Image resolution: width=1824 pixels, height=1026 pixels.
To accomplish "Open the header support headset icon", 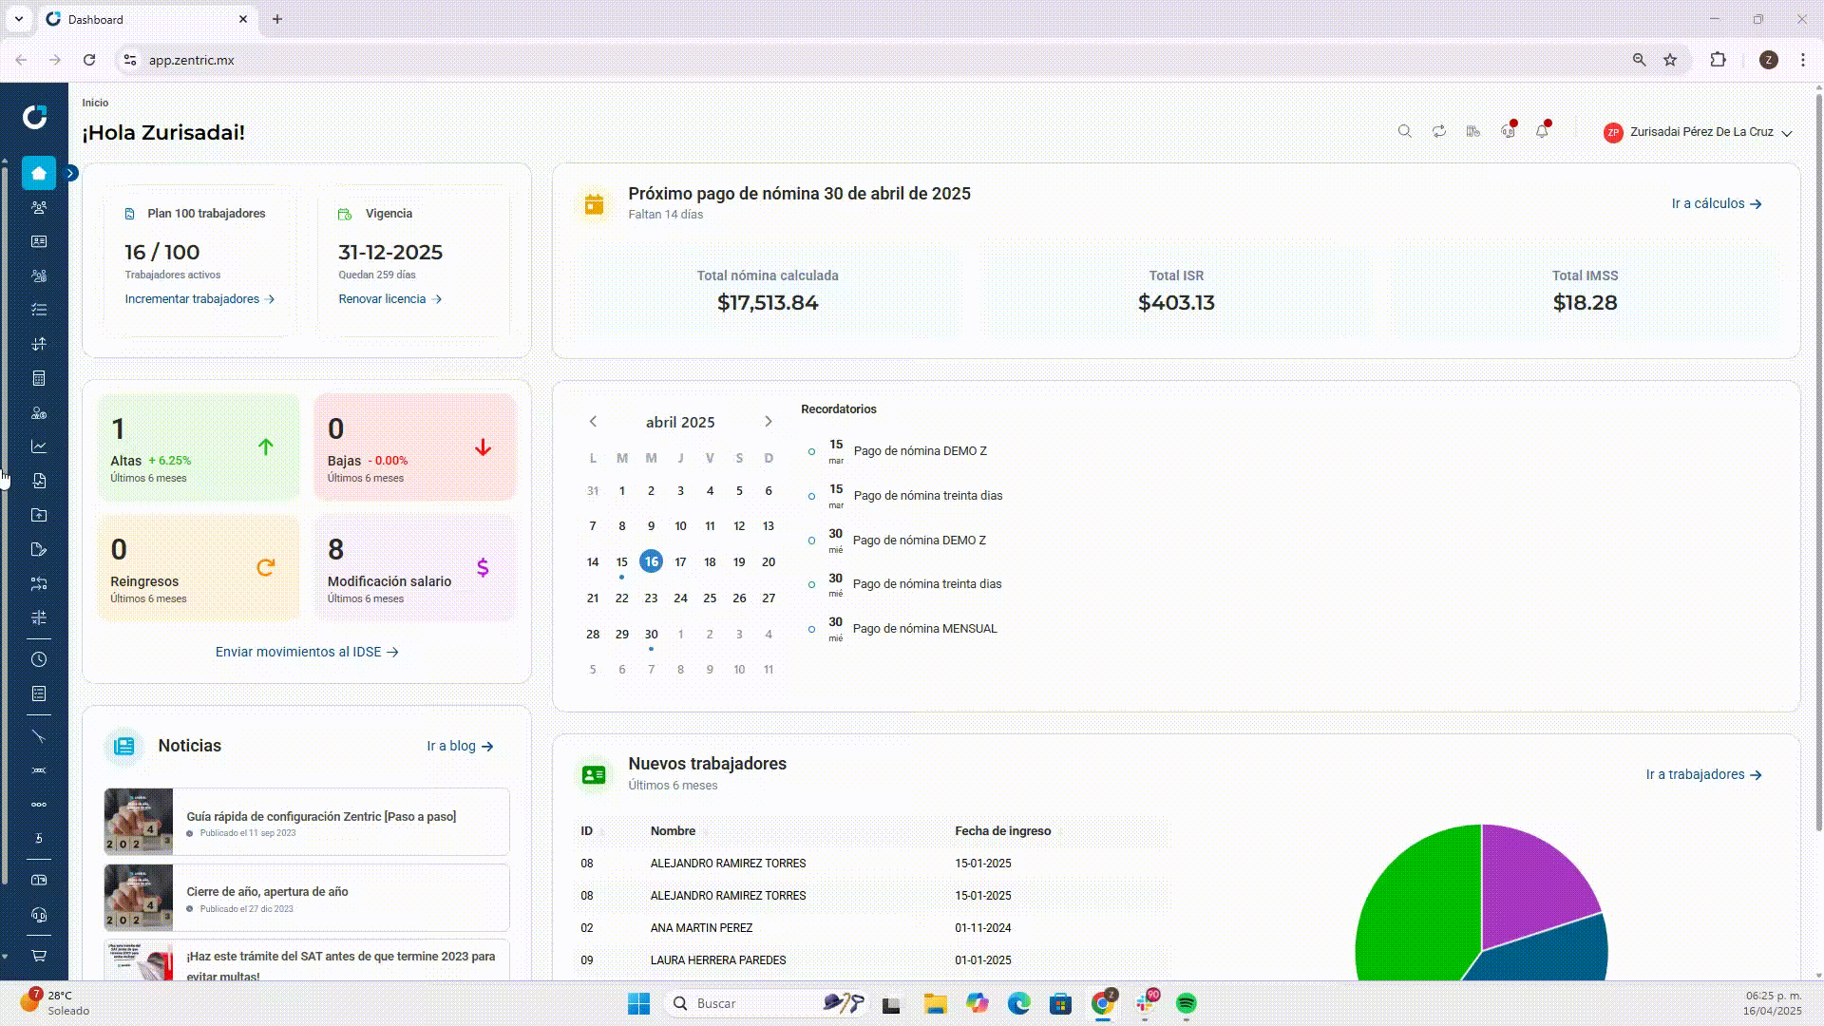I will point(1508,131).
